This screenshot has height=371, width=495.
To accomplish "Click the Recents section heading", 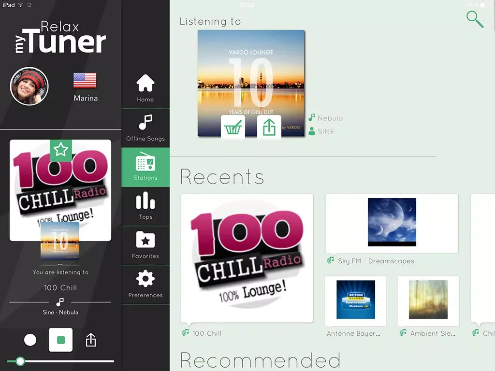I will [222, 177].
